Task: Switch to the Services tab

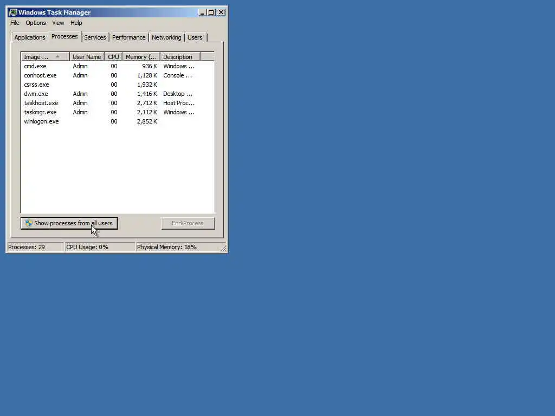Action: point(95,37)
